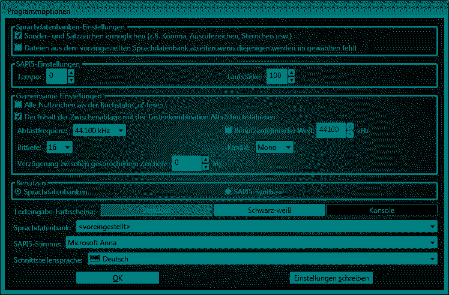Expand the SAPI5-Stimme Microsoft Anna dropdown

[252, 243]
